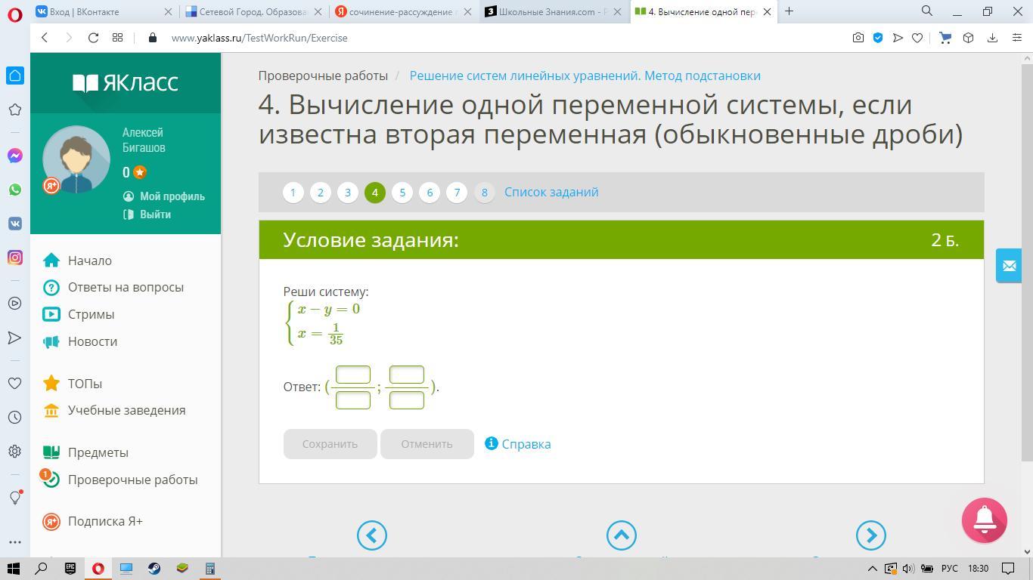Screen dimensions: 1033x580
Task: Click the Сохранить button
Action: tap(330, 444)
